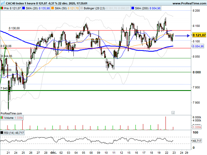The image size is (207, 155).
Task: Click the Bollinger grey legend swatch
Action: point(82,8)
